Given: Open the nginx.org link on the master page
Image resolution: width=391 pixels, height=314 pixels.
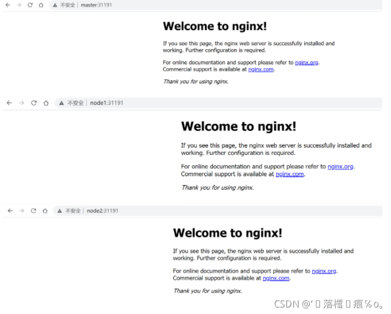Looking at the screenshot, I should click(x=306, y=63).
